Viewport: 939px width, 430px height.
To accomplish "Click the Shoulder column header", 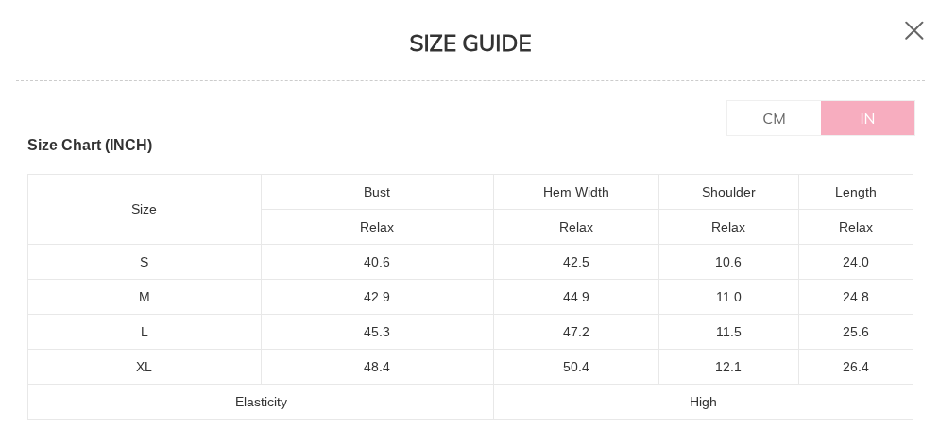I will coord(728,192).
